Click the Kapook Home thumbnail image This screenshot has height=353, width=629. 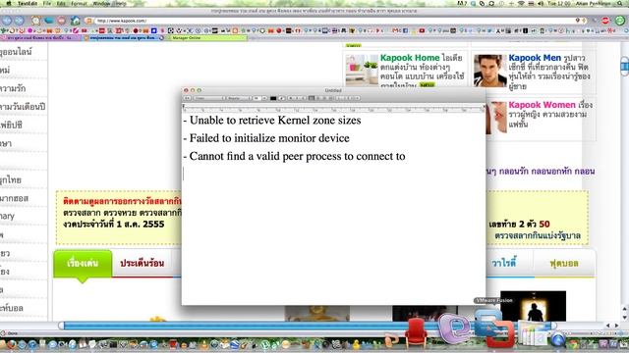tap(362, 70)
